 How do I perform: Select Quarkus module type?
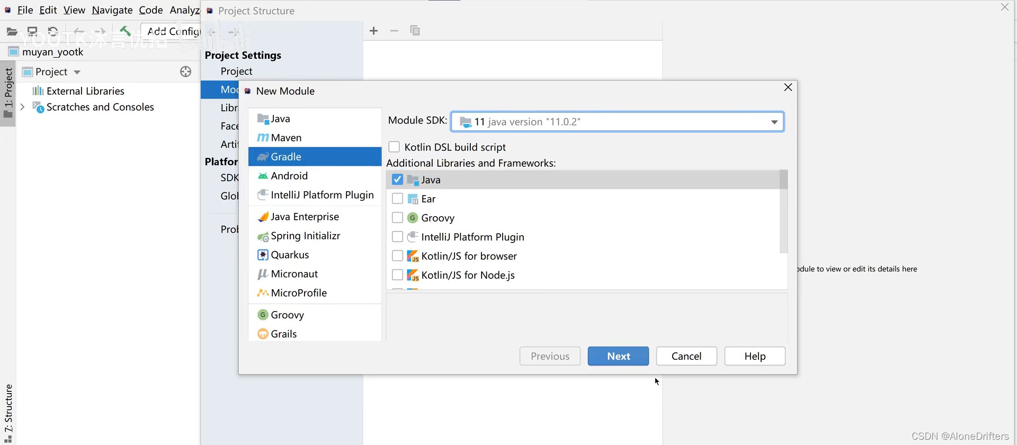pos(315,255)
